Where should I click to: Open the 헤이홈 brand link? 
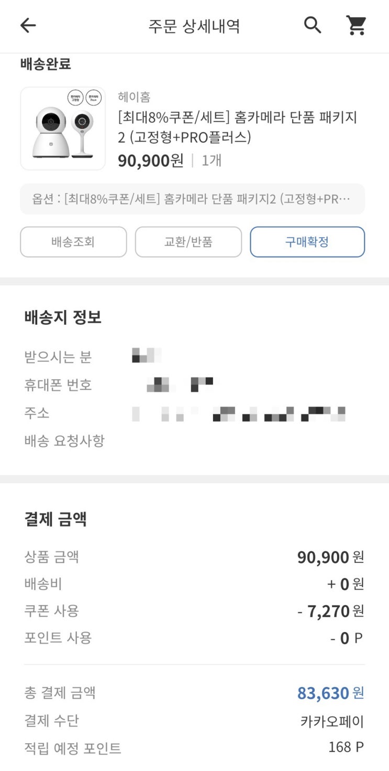[x=134, y=97]
